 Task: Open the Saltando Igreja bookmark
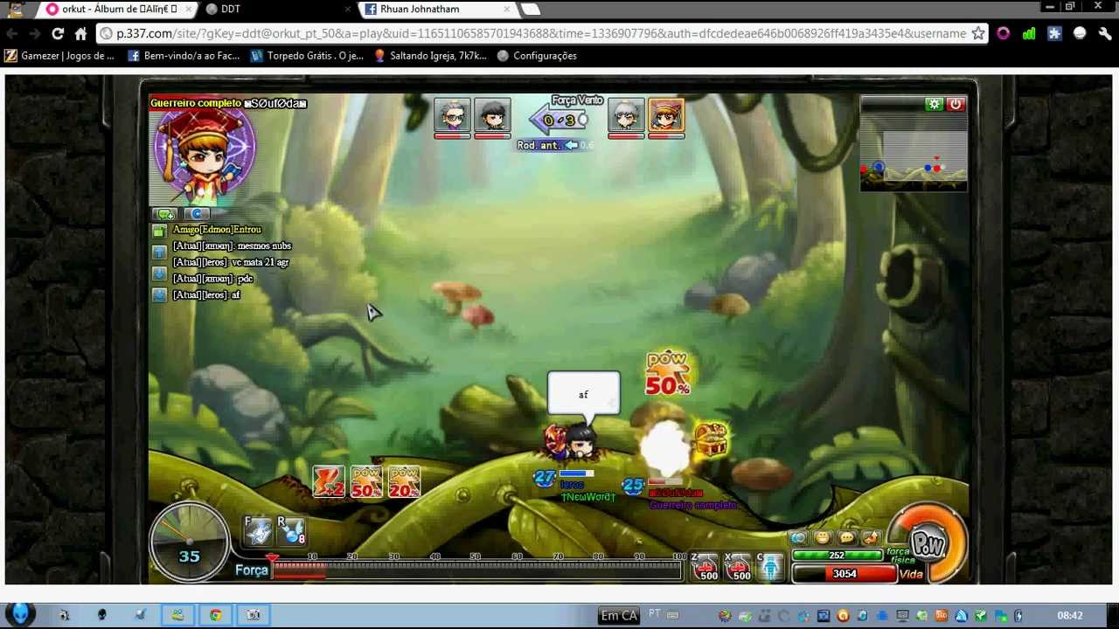coord(430,55)
